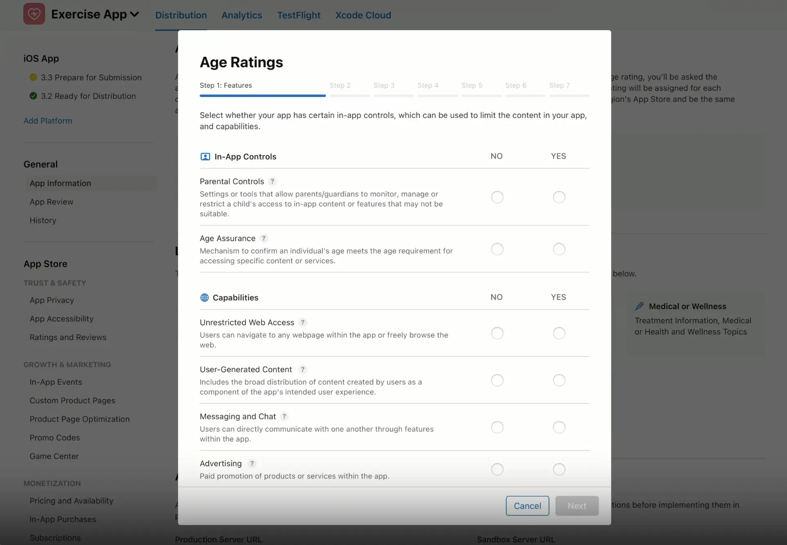Click the Cancel button
787x545 pixels.
[x=527, y=506]
